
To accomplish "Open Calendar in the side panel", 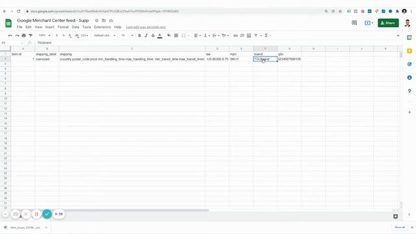I will click(409, 38).
